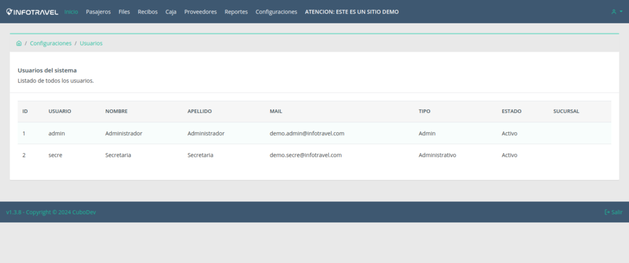
Task: Go to the Inicio menu item
Action: 71,12
